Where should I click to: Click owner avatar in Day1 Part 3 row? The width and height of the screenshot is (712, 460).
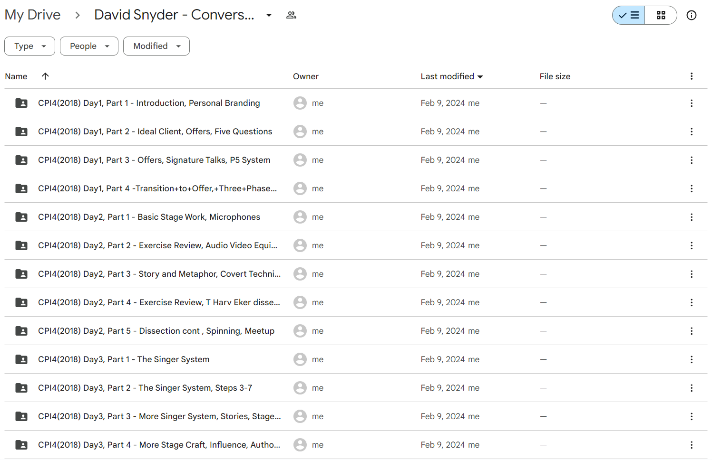(300, 160)
